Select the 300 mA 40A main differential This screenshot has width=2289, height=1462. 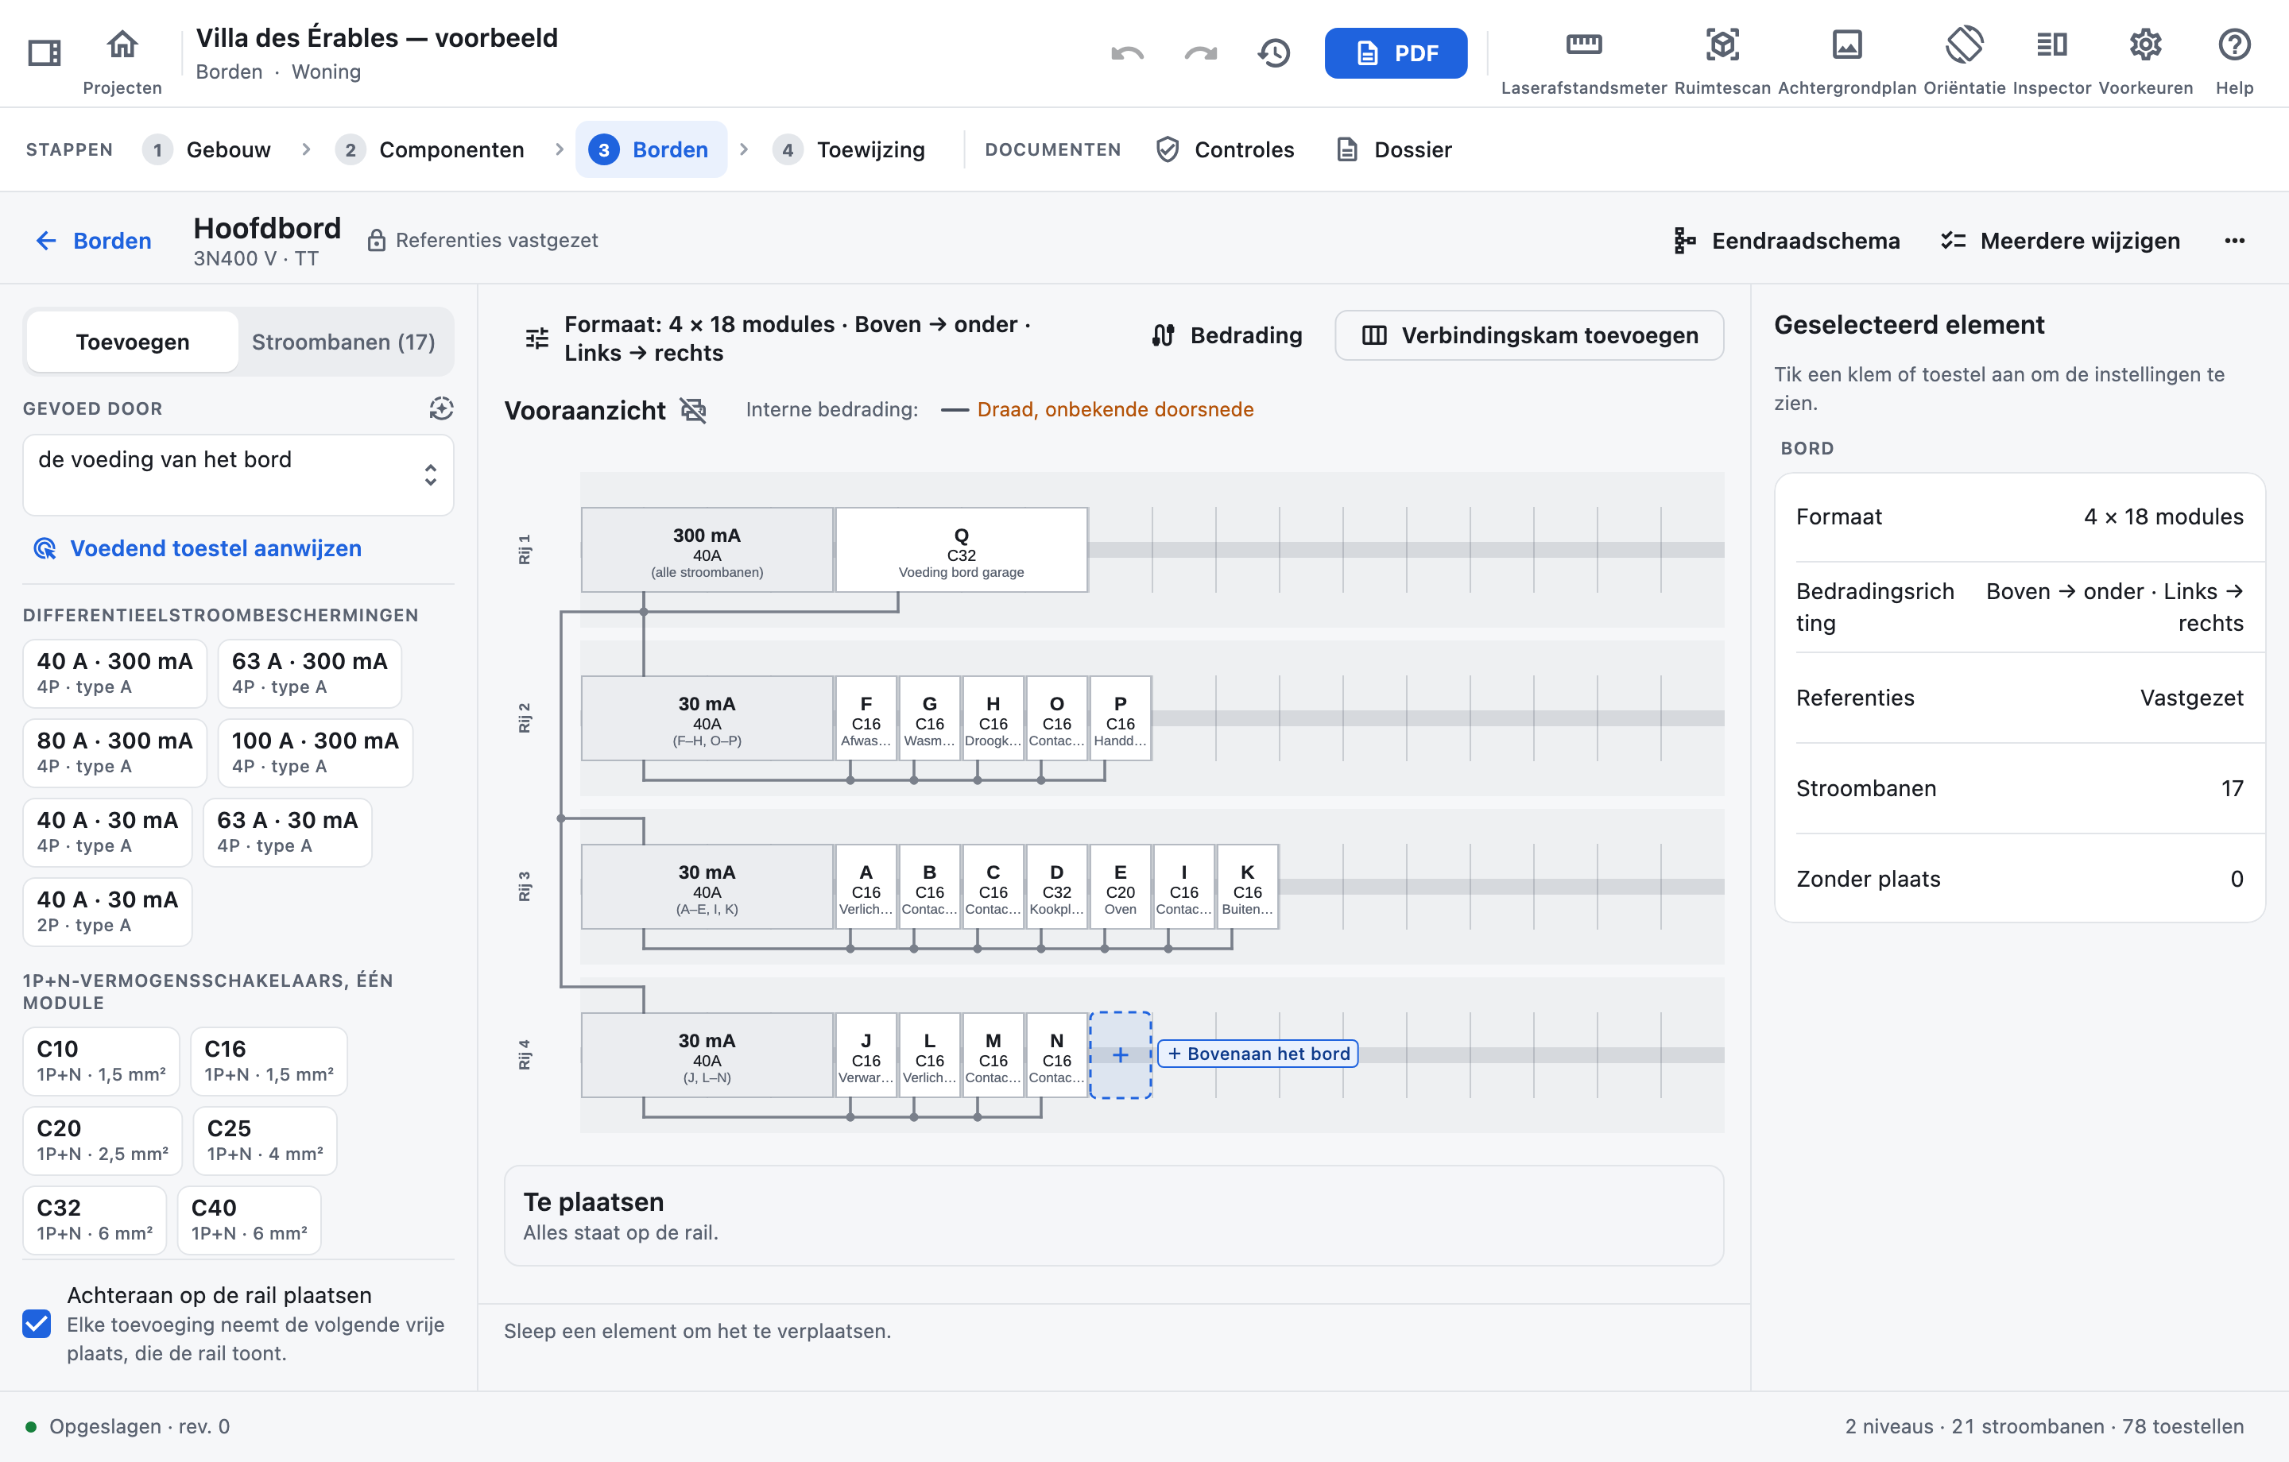707,551
